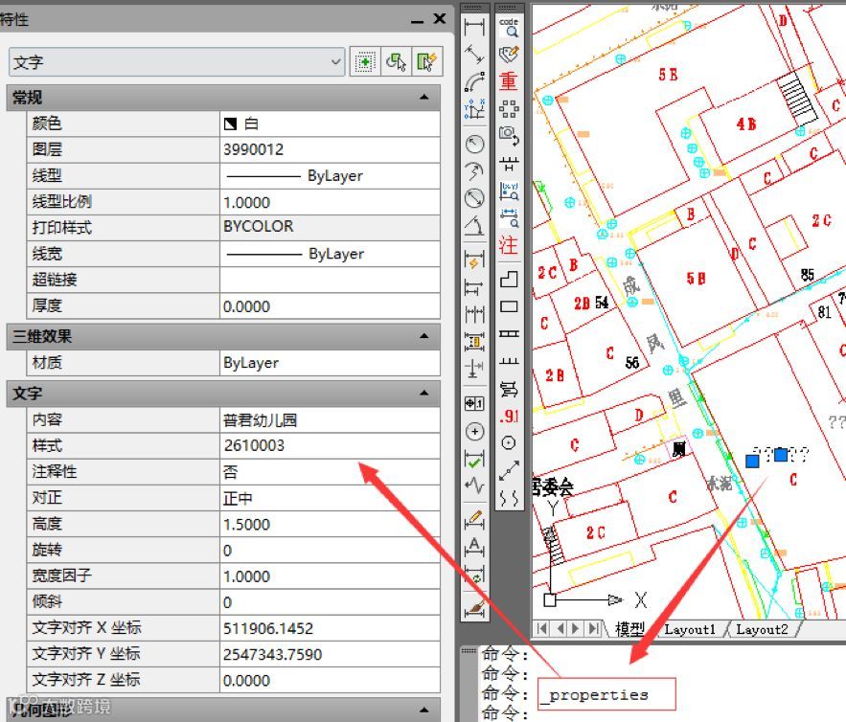Click the 注释性 value 否

point(330,472)
